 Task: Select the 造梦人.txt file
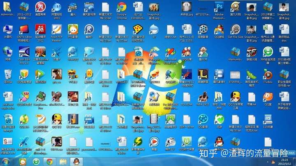(171, 30)
